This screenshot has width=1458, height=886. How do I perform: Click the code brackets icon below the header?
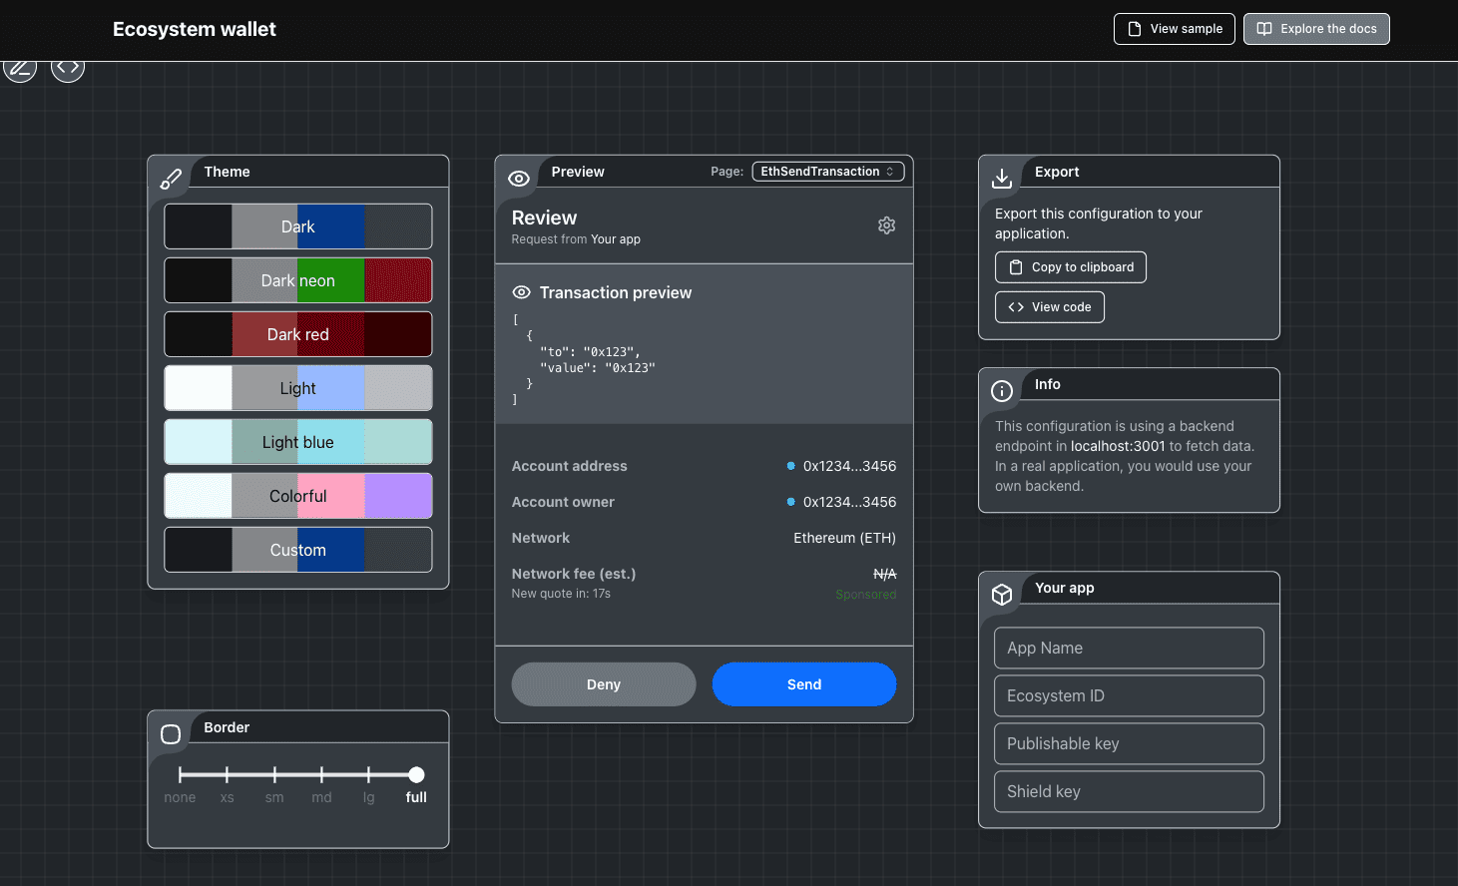68,68
